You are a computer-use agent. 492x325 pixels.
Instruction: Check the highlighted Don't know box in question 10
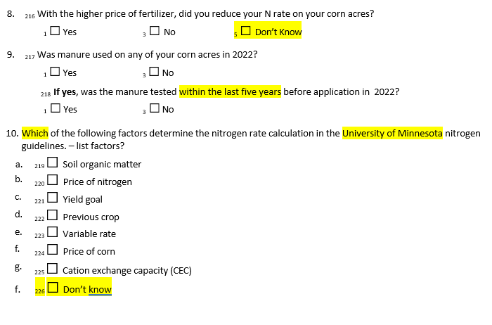pos(53,289)
